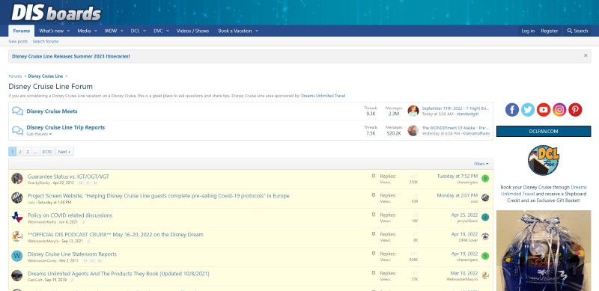The width and height of the screenshot is (599, 291).
Task: Click sticky pin icon on Stateroom Reports thread
Action: pyautogui.click(x=374, y=253)
